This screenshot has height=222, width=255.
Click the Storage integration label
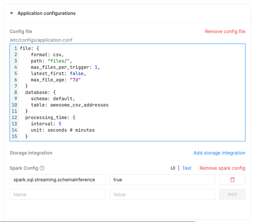[31, 153]
